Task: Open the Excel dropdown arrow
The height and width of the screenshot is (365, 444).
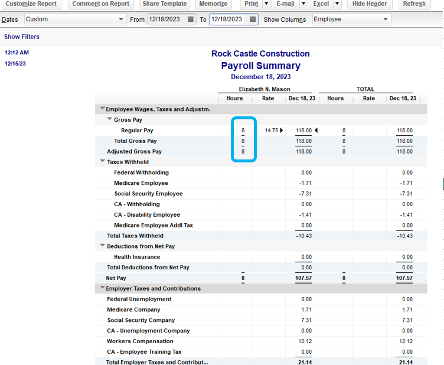Action: [x=337, y=4]
